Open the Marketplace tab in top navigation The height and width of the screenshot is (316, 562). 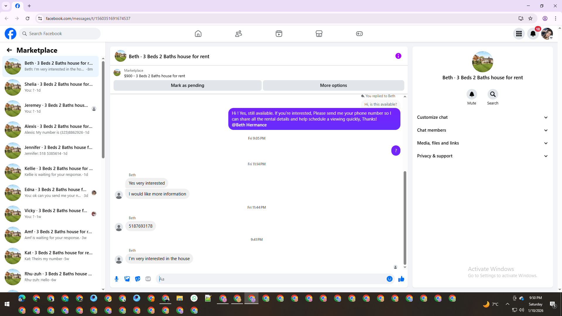point(319,34)
